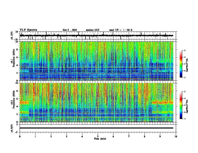
Task: Click the "-10" tick on ch.1(V) axis
Action: (x=16, y=39)
